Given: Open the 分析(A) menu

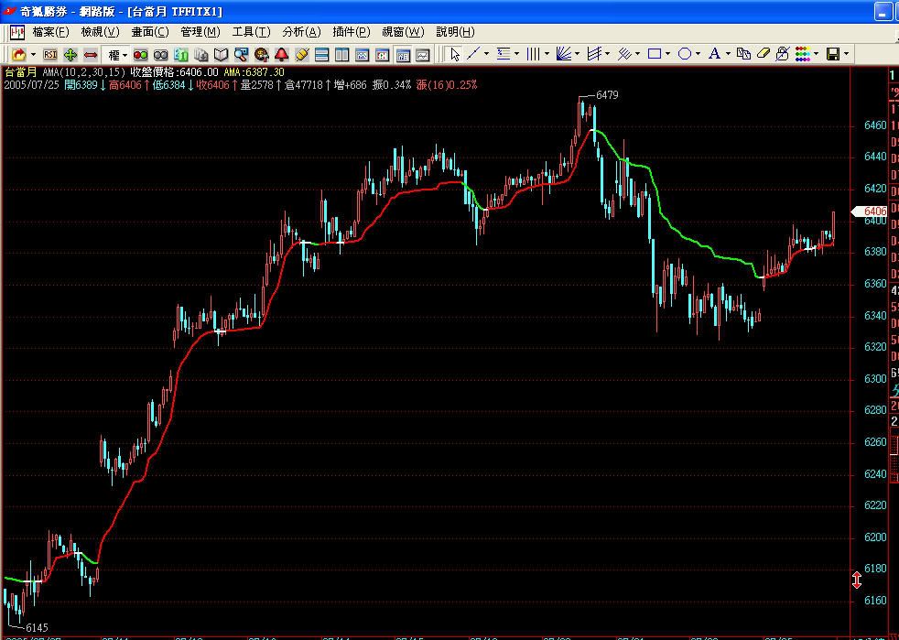Looking at the screenshot, I should point(301,32).
